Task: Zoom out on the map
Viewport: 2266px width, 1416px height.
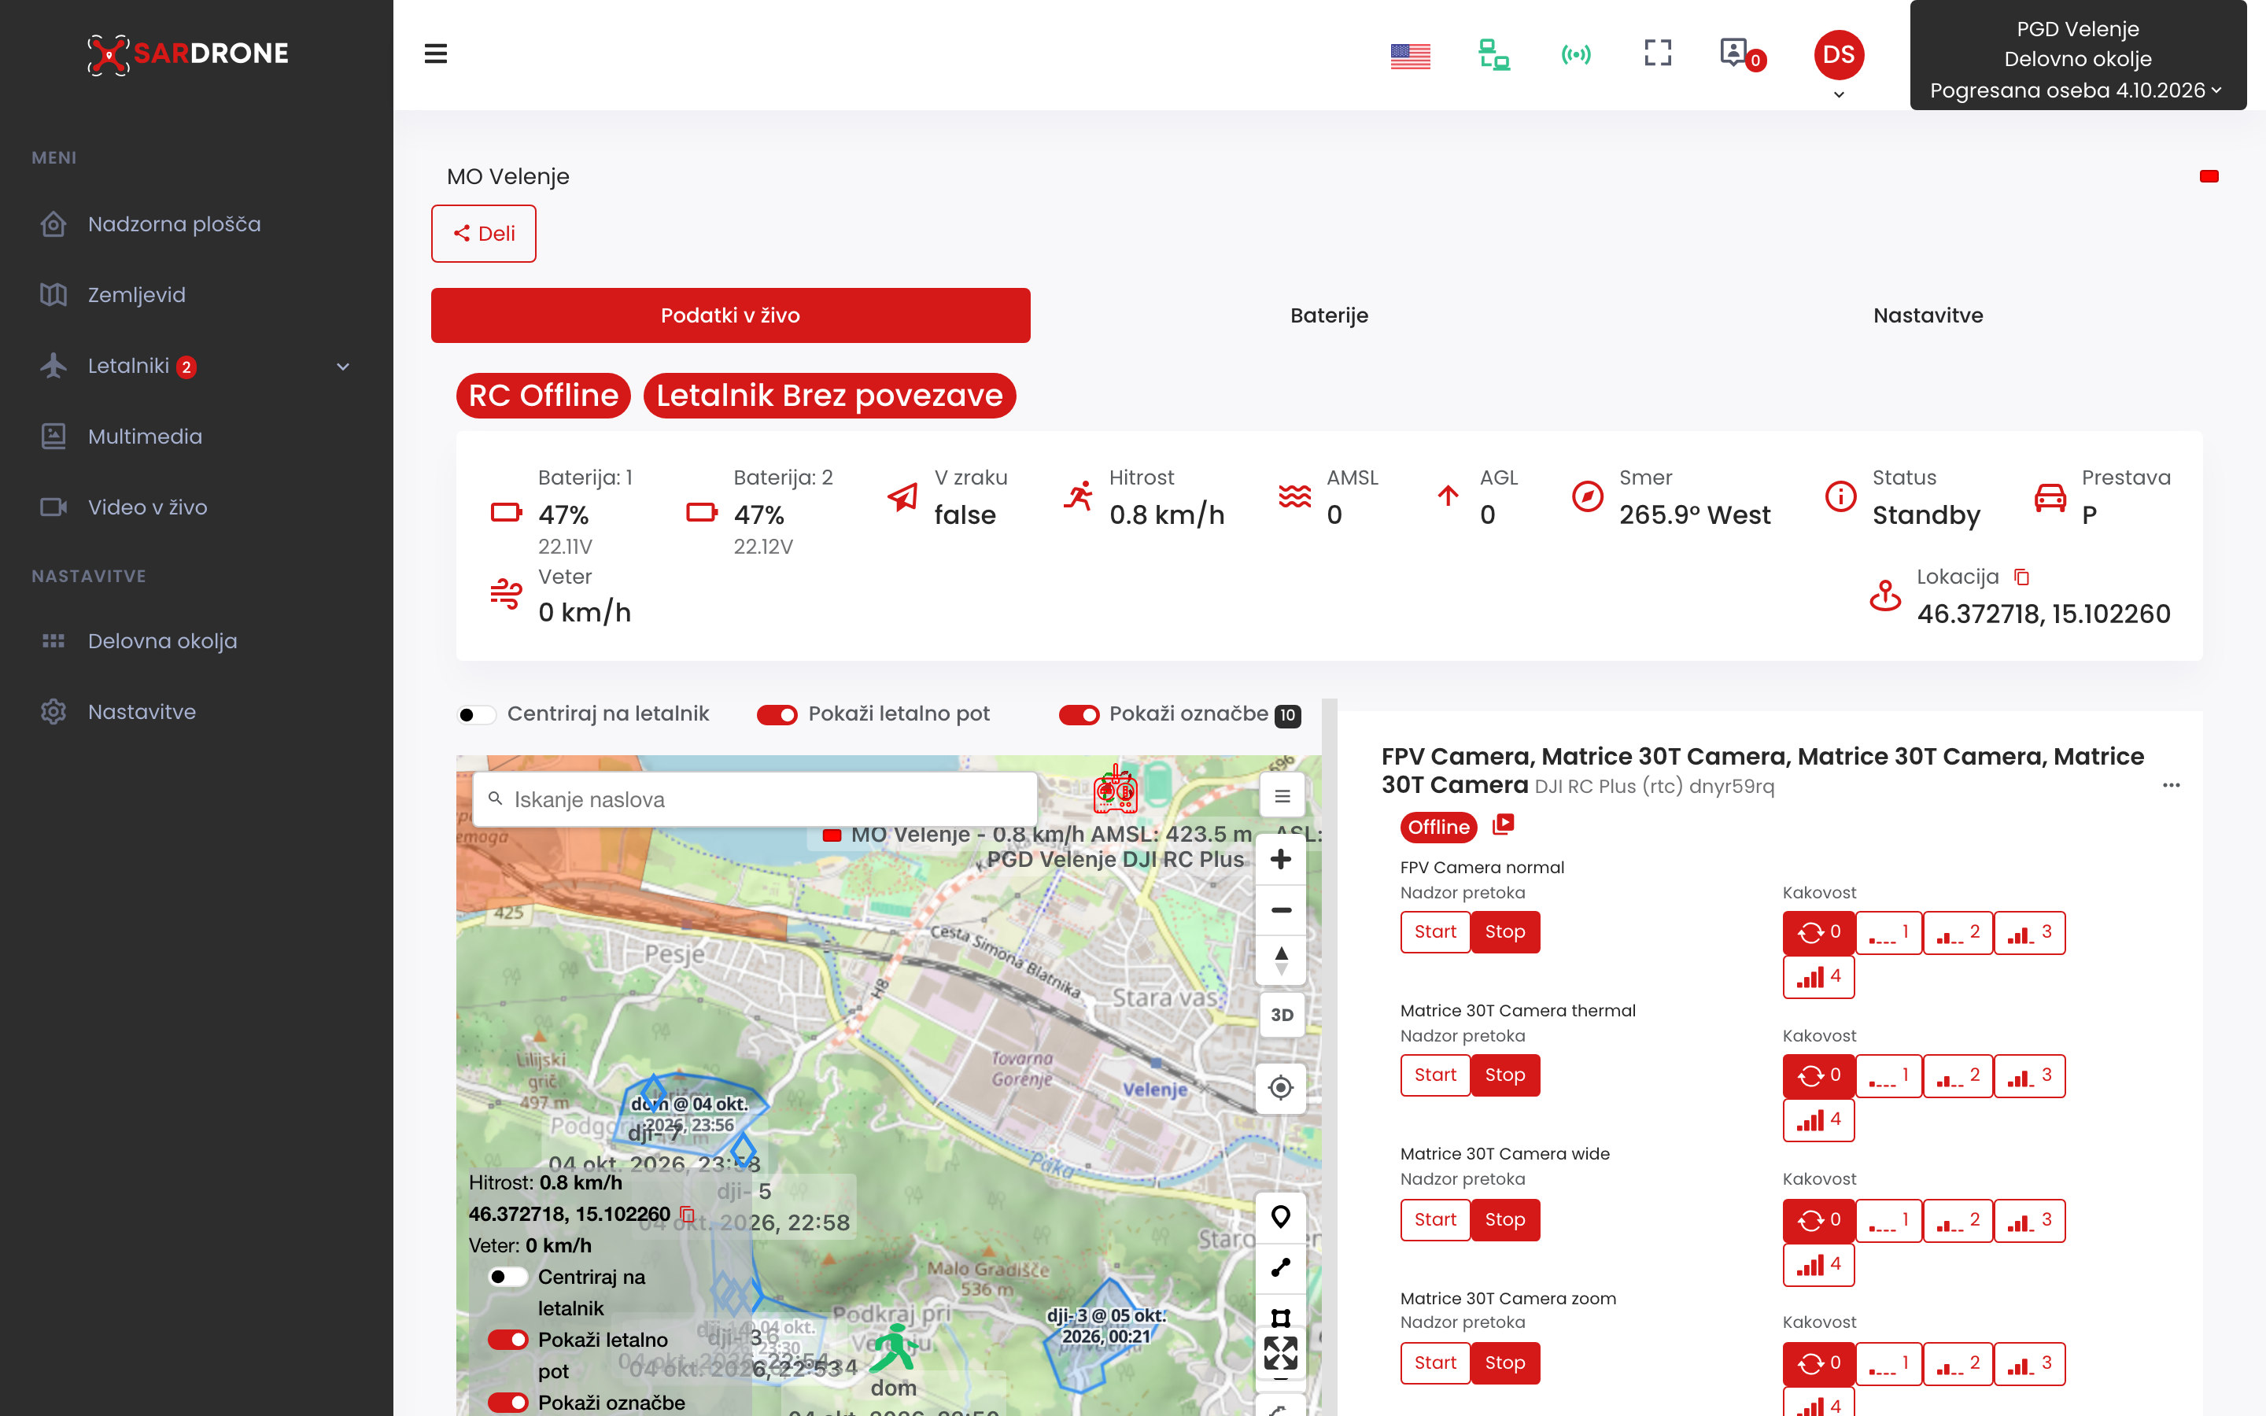Action: pyautogui.click(x=1281, y=909)
